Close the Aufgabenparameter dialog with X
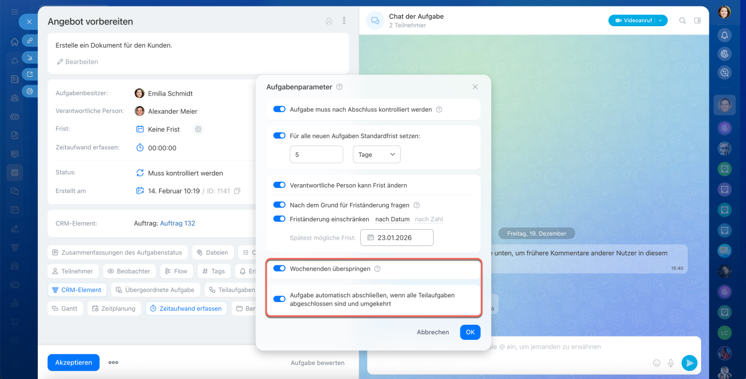The image size is (746, 379). 475,87
